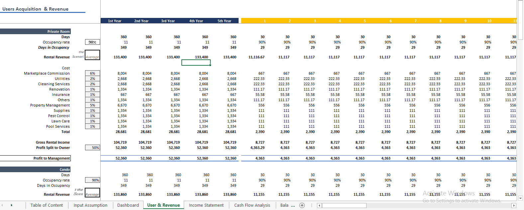
Task: Open the Table of Content sheet tab
Action: 47,205
